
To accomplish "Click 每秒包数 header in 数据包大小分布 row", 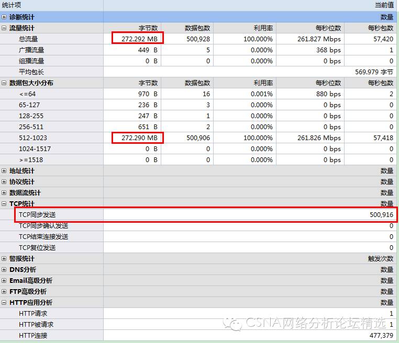I will point(381,83).
